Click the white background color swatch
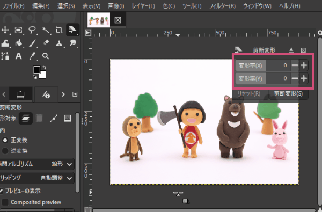 tap(43, 75)
